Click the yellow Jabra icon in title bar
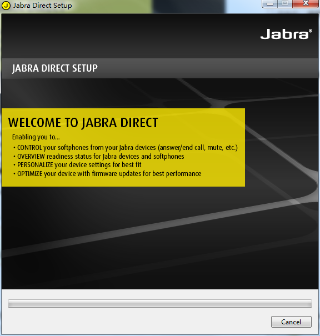The height and width of the screenshot is (336, 320). click(x=6, y=6)
